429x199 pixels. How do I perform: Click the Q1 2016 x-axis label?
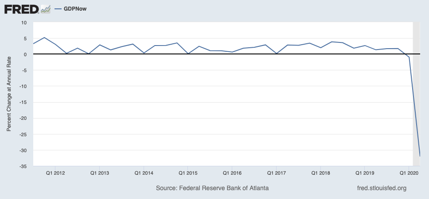232,173
